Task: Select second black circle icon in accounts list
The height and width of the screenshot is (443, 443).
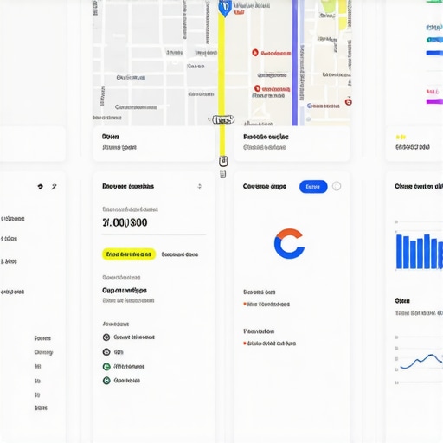Action: (x=106, y=352)
